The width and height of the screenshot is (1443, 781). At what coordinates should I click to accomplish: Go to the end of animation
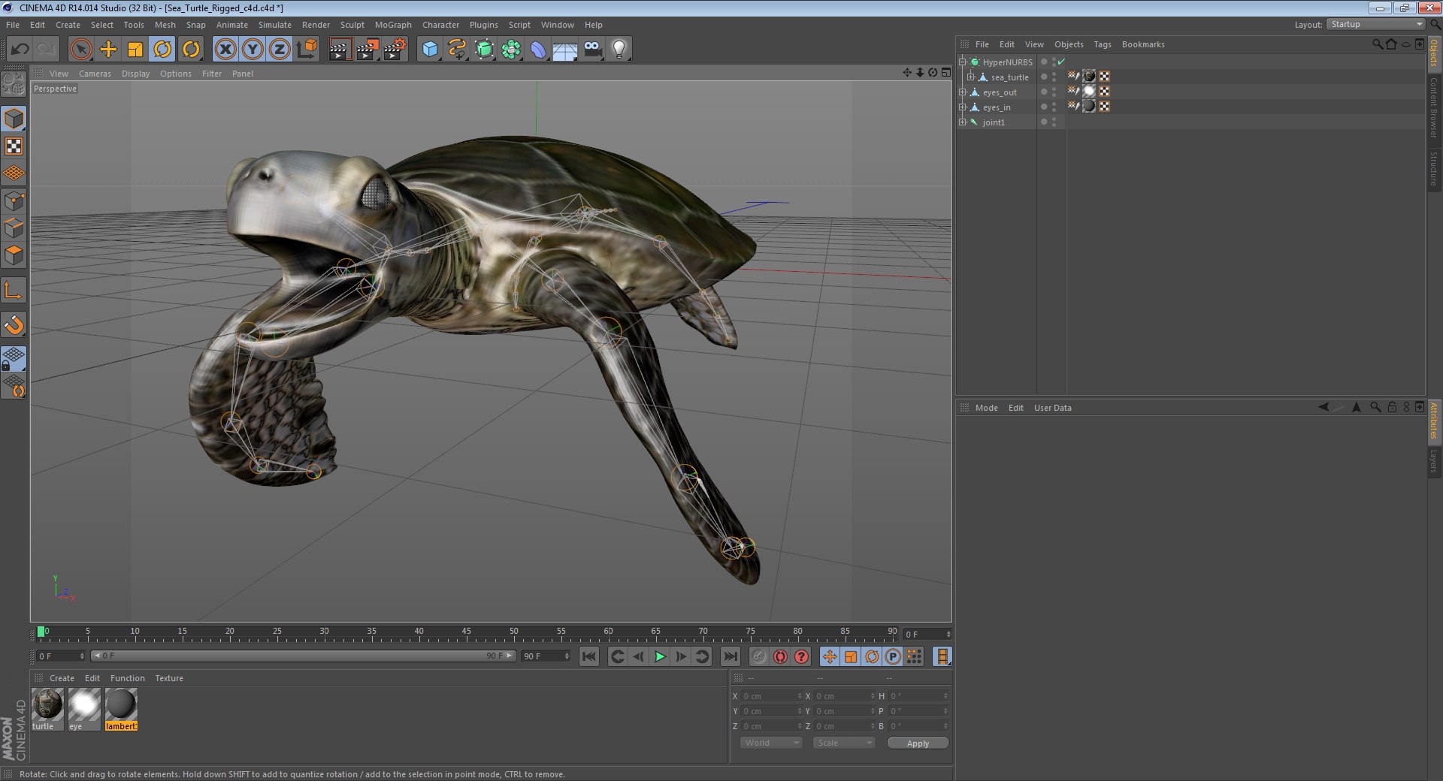(x=730, y=656)
